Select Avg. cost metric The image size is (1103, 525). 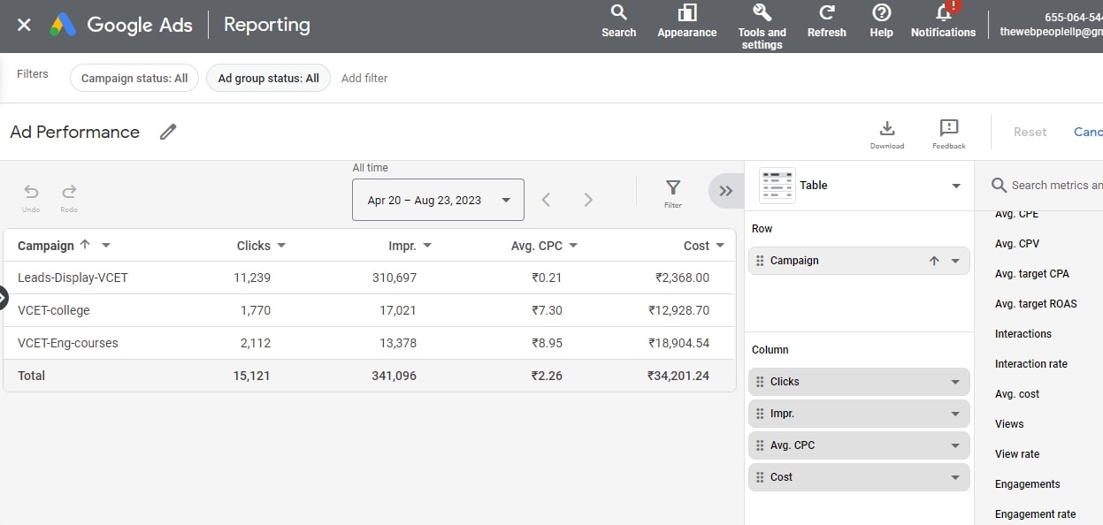coord(1017,394)
